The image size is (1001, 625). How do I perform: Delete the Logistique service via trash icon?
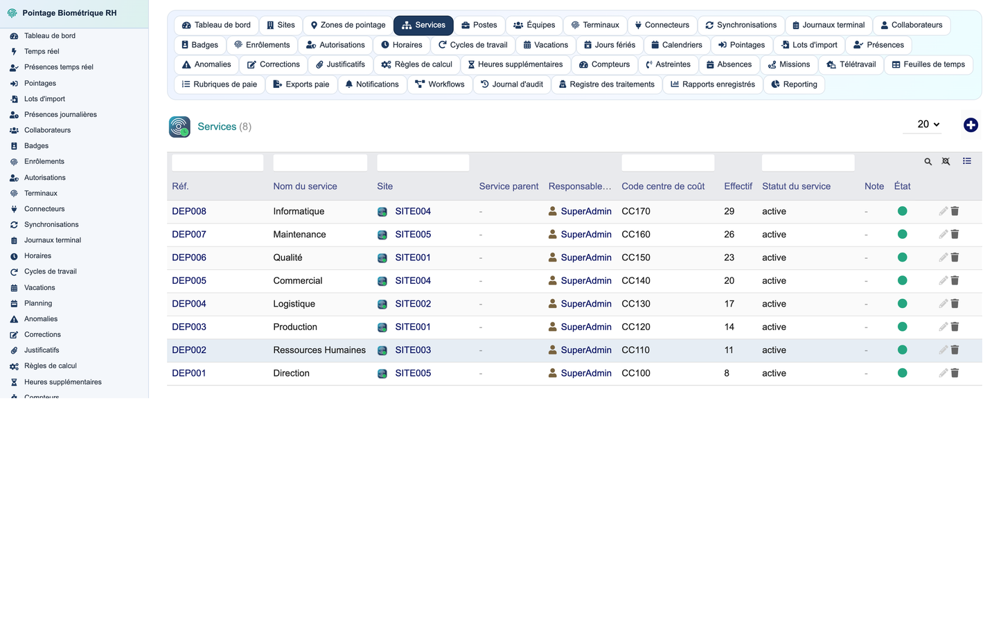(955, 304)
